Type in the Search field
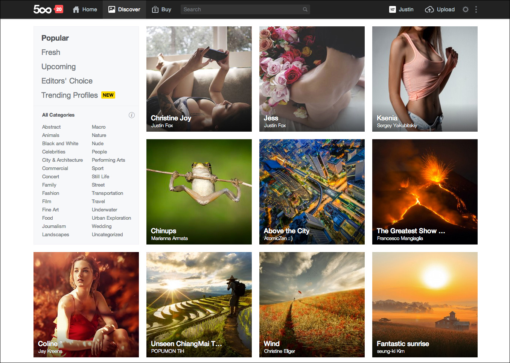The height and width of the screenshot is (363, 510). (x=241, y=9)
